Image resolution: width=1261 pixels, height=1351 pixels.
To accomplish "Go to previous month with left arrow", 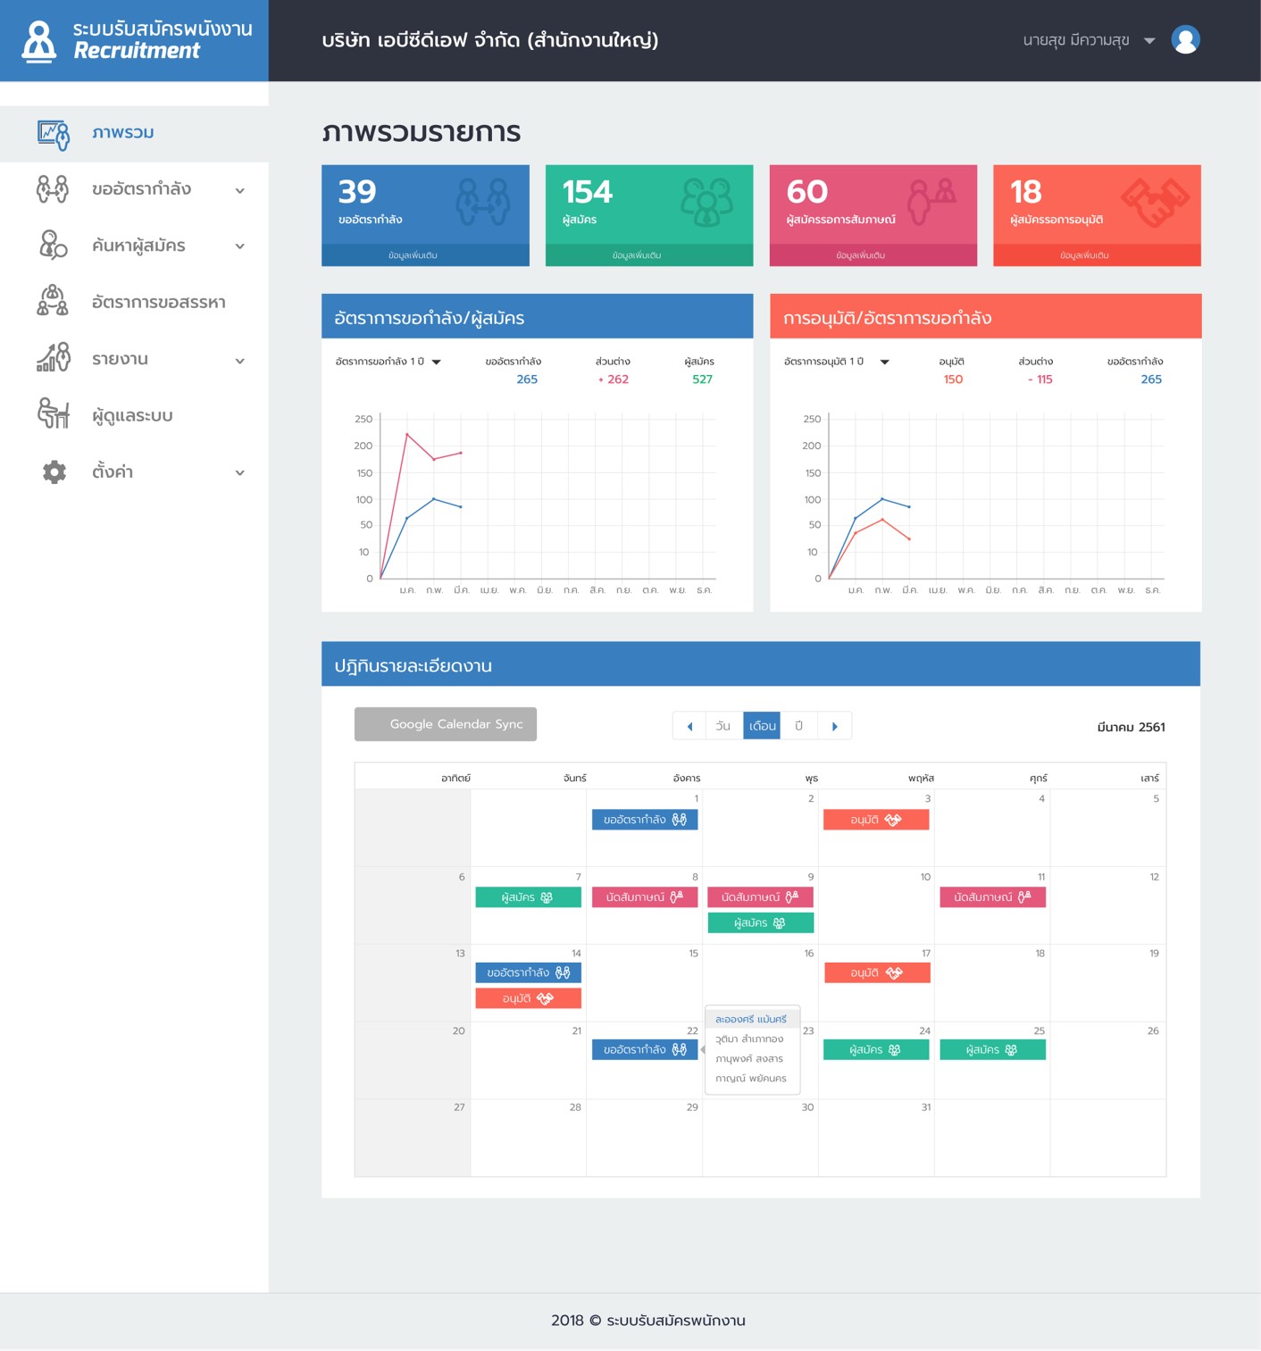I will (689, 726).
